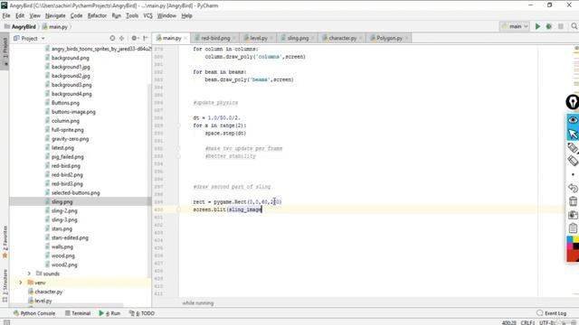This screenshot has height=325, width=579.
Task: Click Collapse All icon in Project panel header
Action: pyautogui.click(x=121, y=38)
